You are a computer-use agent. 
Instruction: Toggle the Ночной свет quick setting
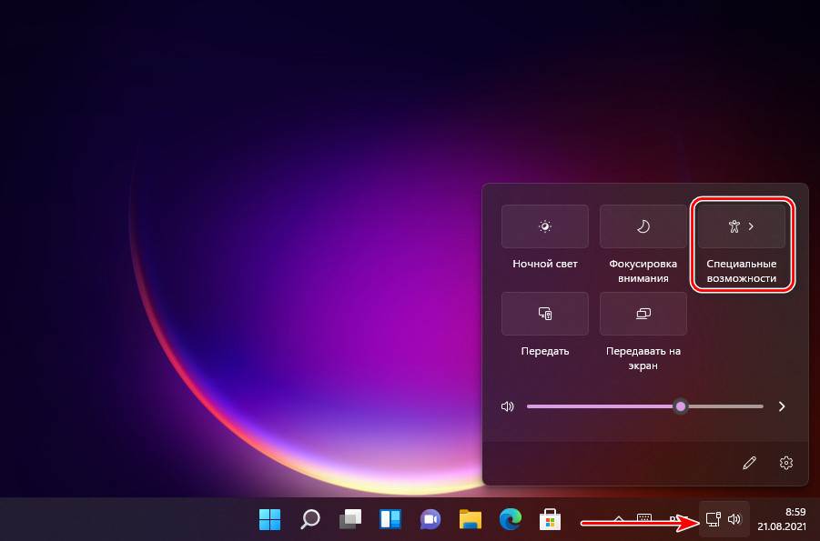click(x=545, y=226)
